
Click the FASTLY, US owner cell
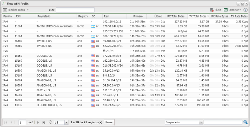43,90
